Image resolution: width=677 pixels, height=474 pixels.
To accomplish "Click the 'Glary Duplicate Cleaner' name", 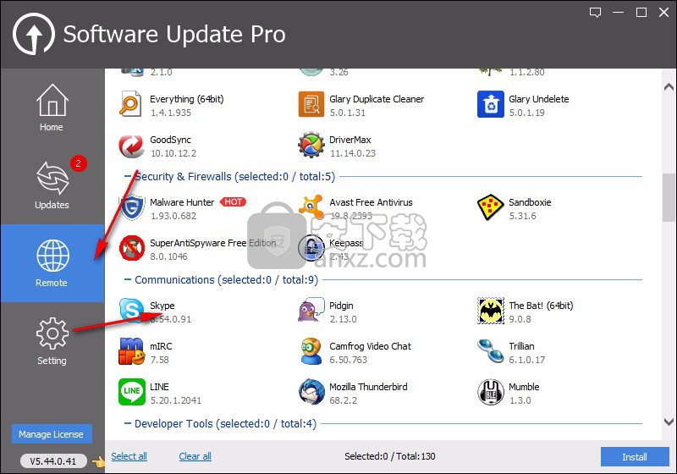I will 377,99.
